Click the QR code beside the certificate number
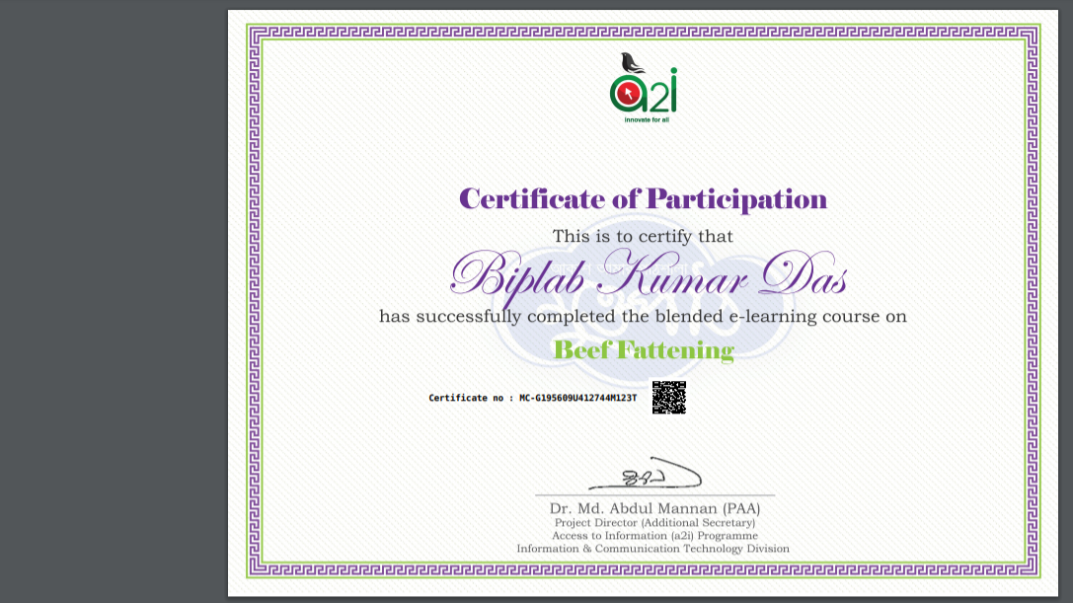 click(x=668, y=398)
